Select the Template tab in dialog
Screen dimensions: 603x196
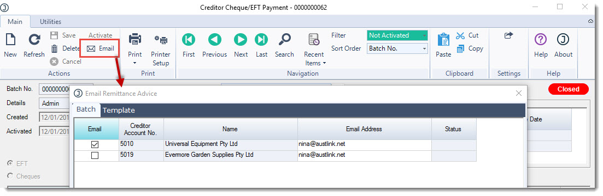tap(119, 110)
